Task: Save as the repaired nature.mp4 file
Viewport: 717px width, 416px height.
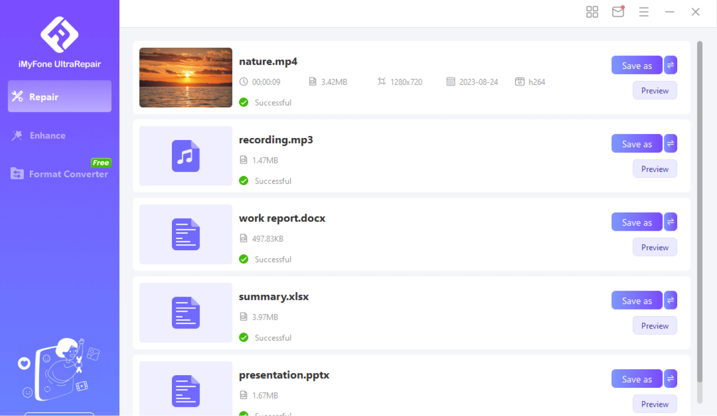Action: (x=636, y=65)
